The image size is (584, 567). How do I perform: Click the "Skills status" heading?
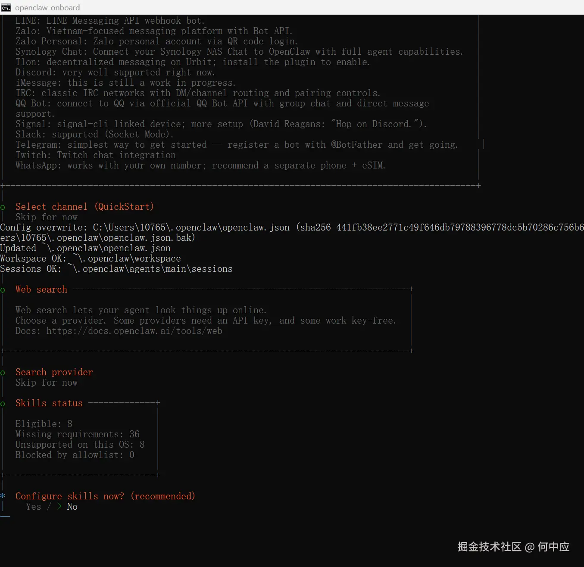coord(49,403)
